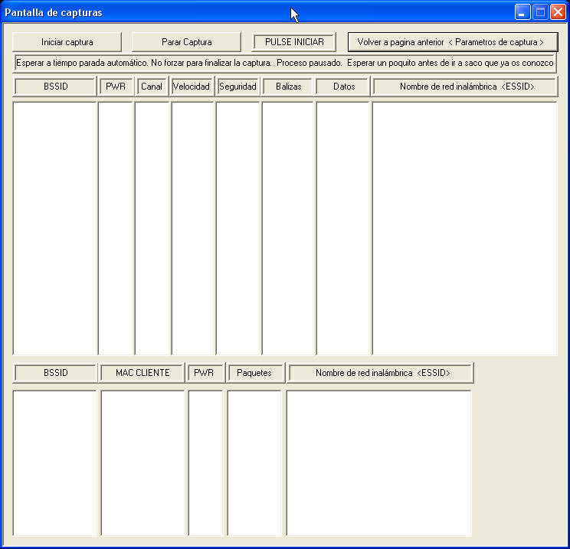
Task: Click the PULSE INICIAR status field
Action: (x=293, y=42)
